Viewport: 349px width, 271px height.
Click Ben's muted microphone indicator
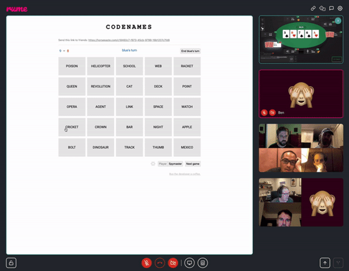264,113
